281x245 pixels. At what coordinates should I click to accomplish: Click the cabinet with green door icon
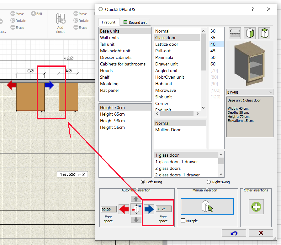250,33
